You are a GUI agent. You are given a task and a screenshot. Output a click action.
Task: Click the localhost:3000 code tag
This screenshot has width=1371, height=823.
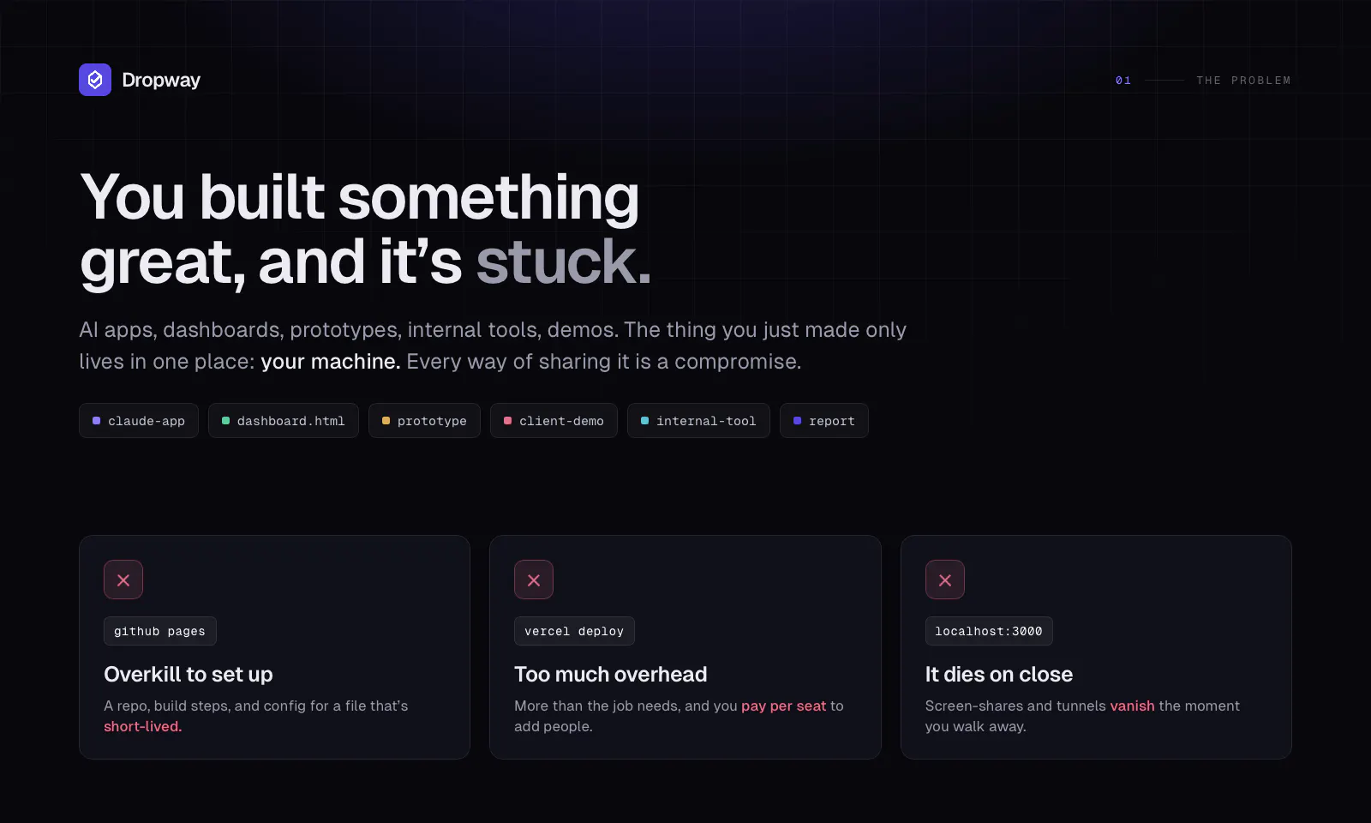point(989,631)
